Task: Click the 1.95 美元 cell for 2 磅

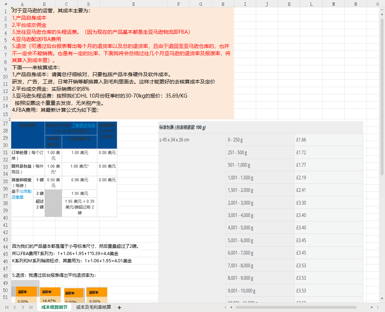Action: [x=79, y=193]
